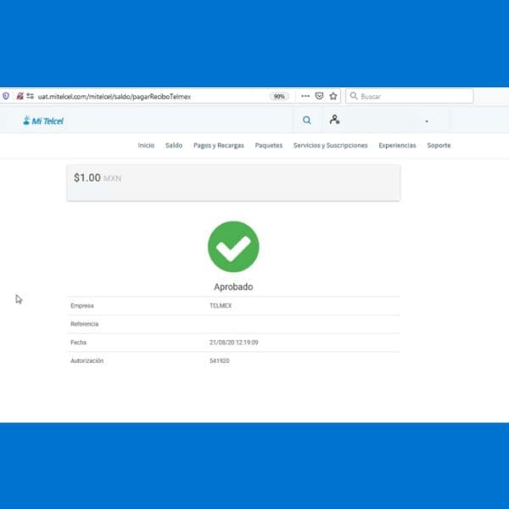Image resolution: width=509 pixels, height=509 pixels.
Task: Click the green Aprobado checkmark
Action: [x=233, y=247]
